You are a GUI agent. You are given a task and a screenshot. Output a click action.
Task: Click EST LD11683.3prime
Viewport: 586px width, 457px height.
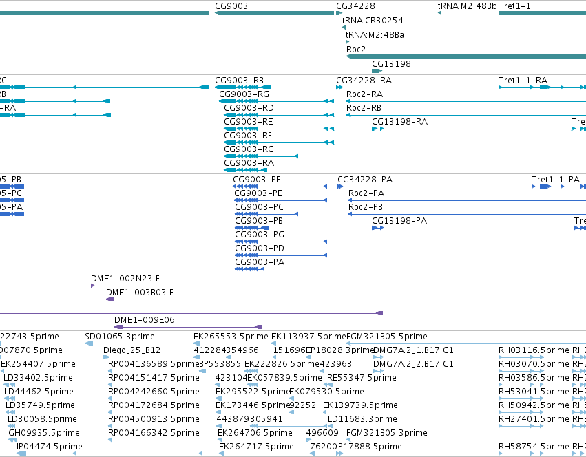click(x=362, y=420)
